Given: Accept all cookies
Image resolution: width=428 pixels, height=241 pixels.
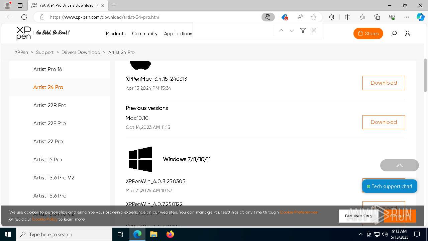Looking at the screenshot, I should [400, 216].
